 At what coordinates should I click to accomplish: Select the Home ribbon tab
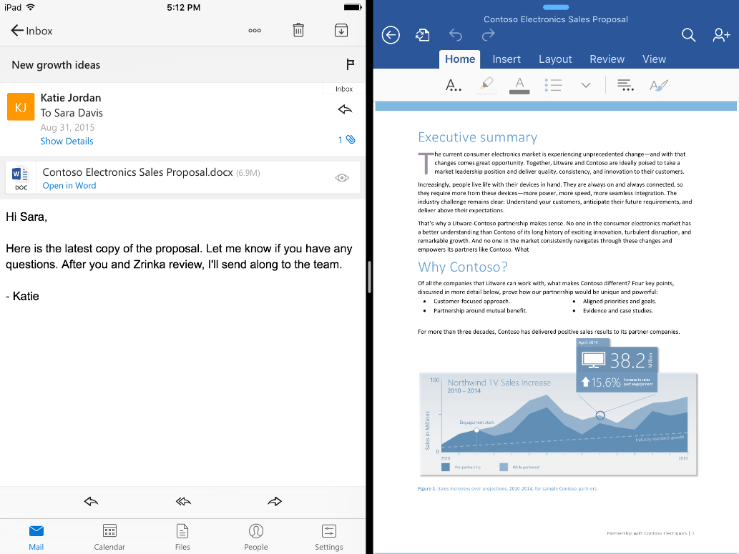tap(460, 59)
